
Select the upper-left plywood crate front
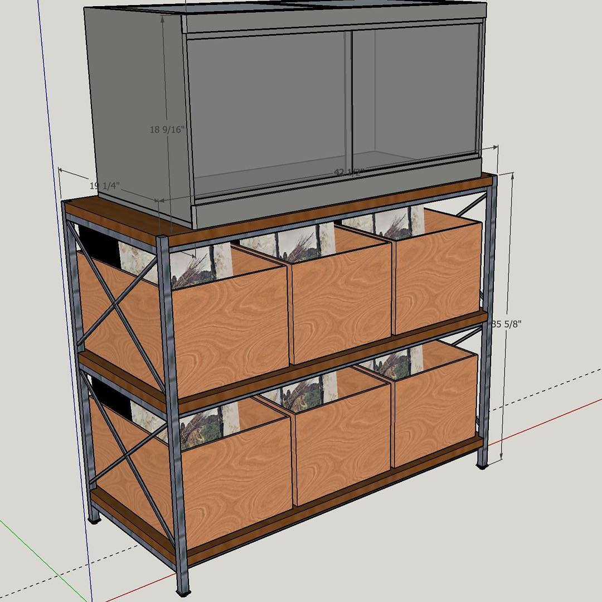231,329
